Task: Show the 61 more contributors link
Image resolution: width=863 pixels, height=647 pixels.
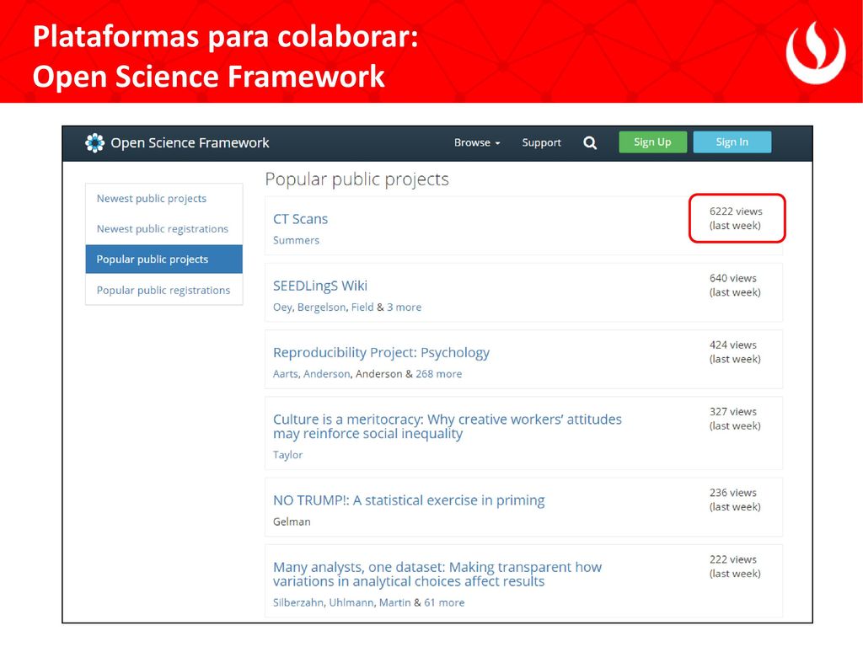Action: click(x=444, y=603)
